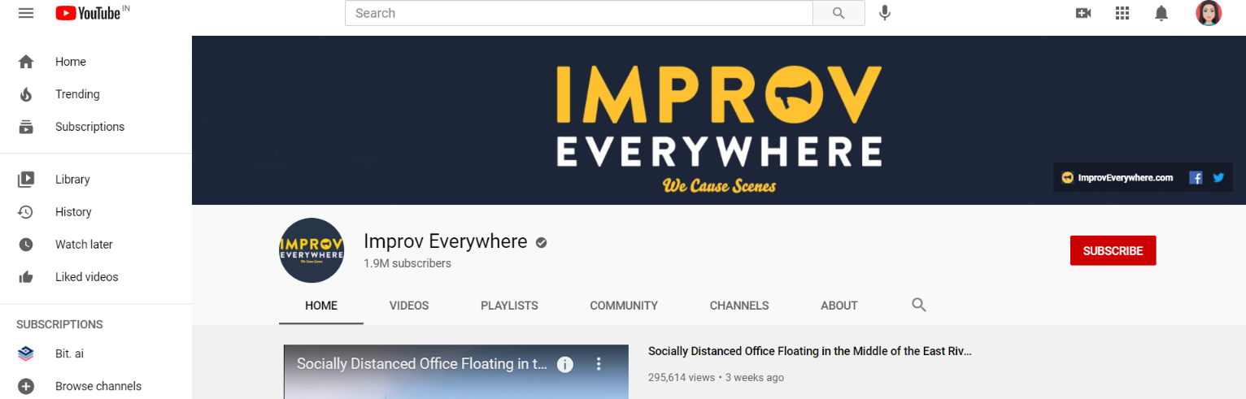This screenshot has width=1246, height=399.
Task: Open Facebook link in banner
Action: [1196, 177]
